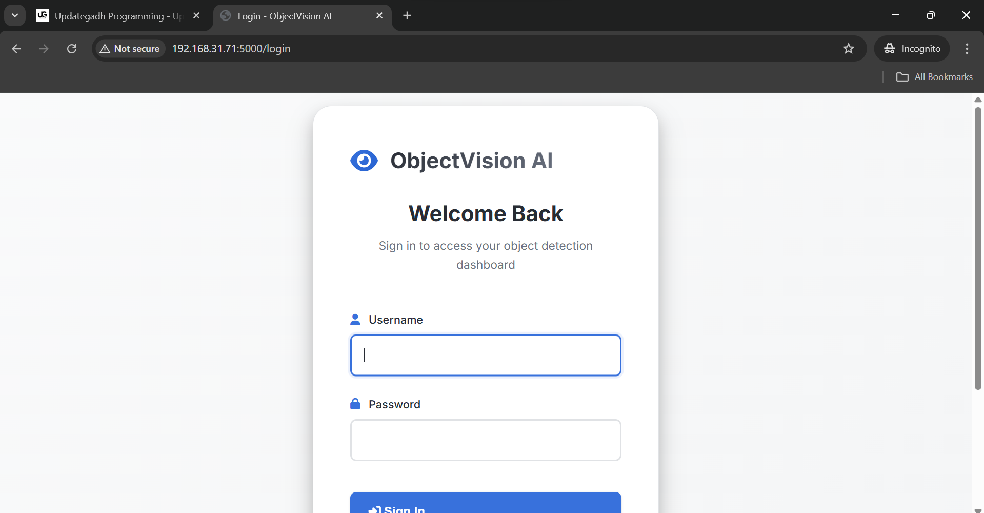
Task: Click the ObjectVision AI title text
Action: pyautogui.click(x=471, y=161)
